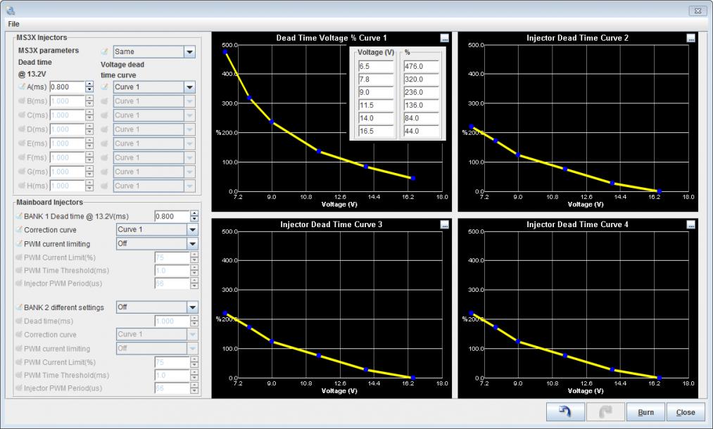Open the File menu
Image resolution: width=713 pixels, height=429 pixels.
[13, 24]
